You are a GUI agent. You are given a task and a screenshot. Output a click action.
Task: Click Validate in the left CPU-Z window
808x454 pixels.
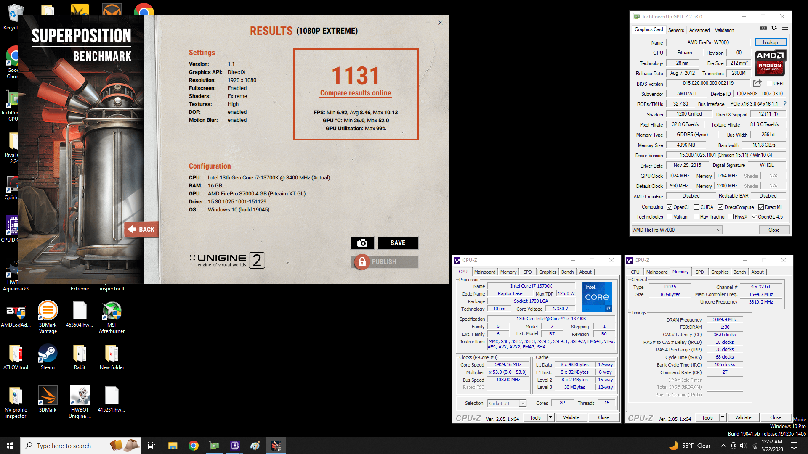(571, 417)
